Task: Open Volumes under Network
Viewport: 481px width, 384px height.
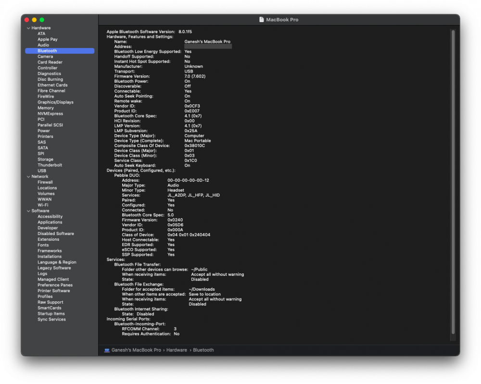Action: click(x=46, y=194)
